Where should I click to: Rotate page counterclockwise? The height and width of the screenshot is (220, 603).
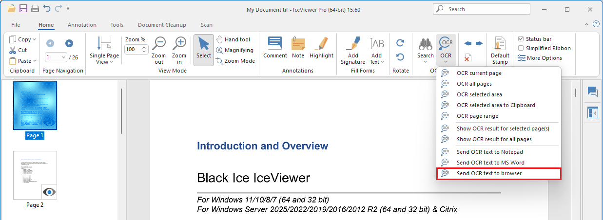tap(400, 57)
